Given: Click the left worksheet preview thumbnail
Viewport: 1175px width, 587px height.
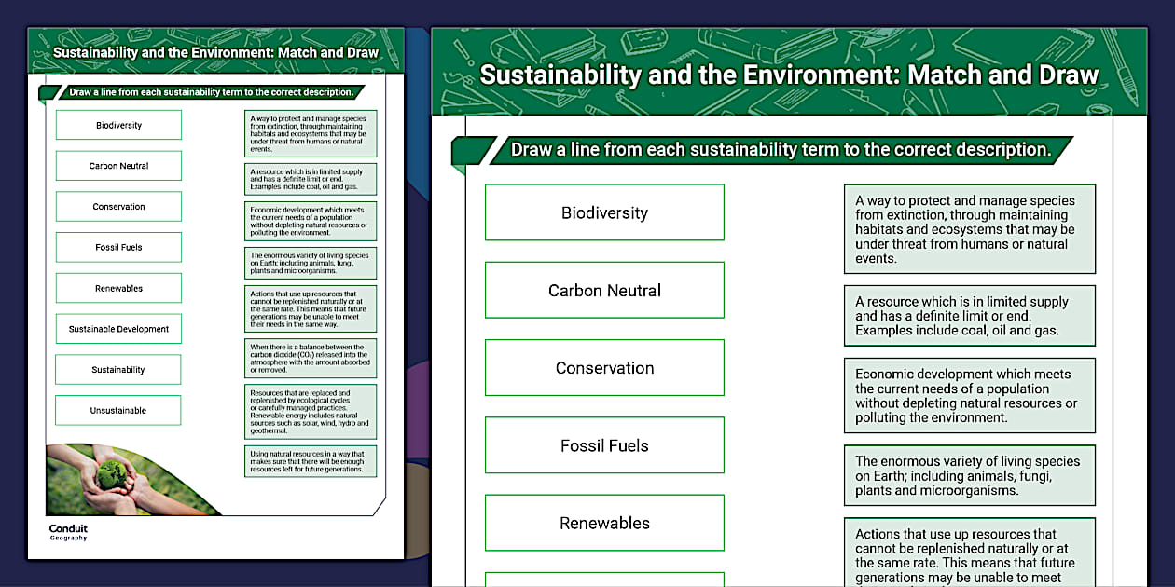Looking at the screenshot, I should (214, 289).
